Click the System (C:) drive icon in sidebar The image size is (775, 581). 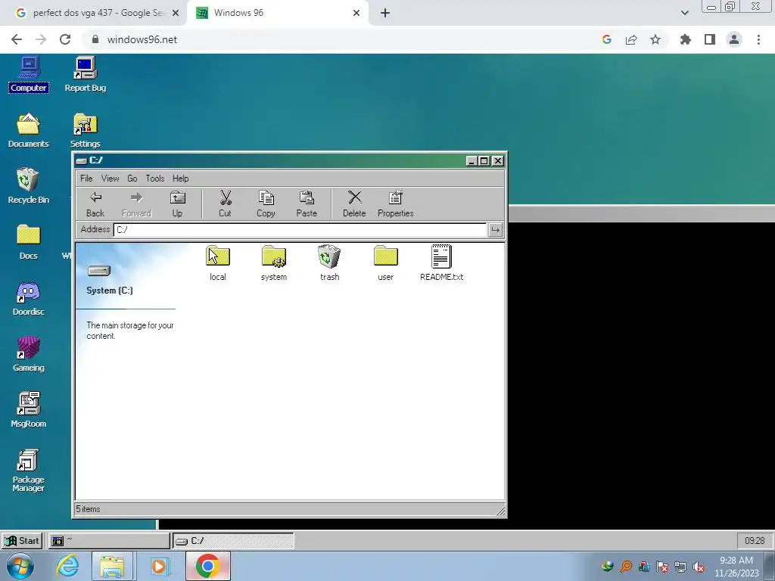[99, 271]
